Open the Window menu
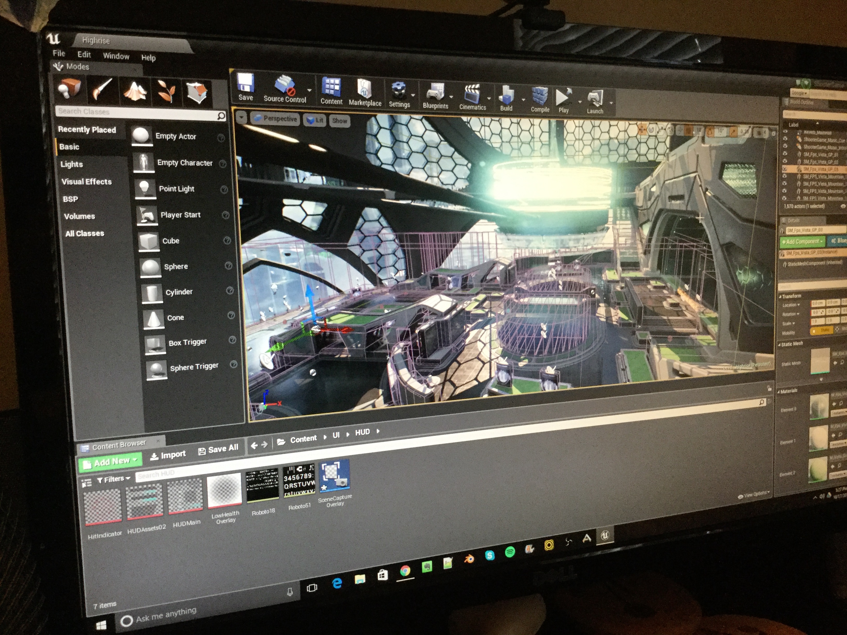The width and height of the screenshot is (847, 635). [116, 56]
